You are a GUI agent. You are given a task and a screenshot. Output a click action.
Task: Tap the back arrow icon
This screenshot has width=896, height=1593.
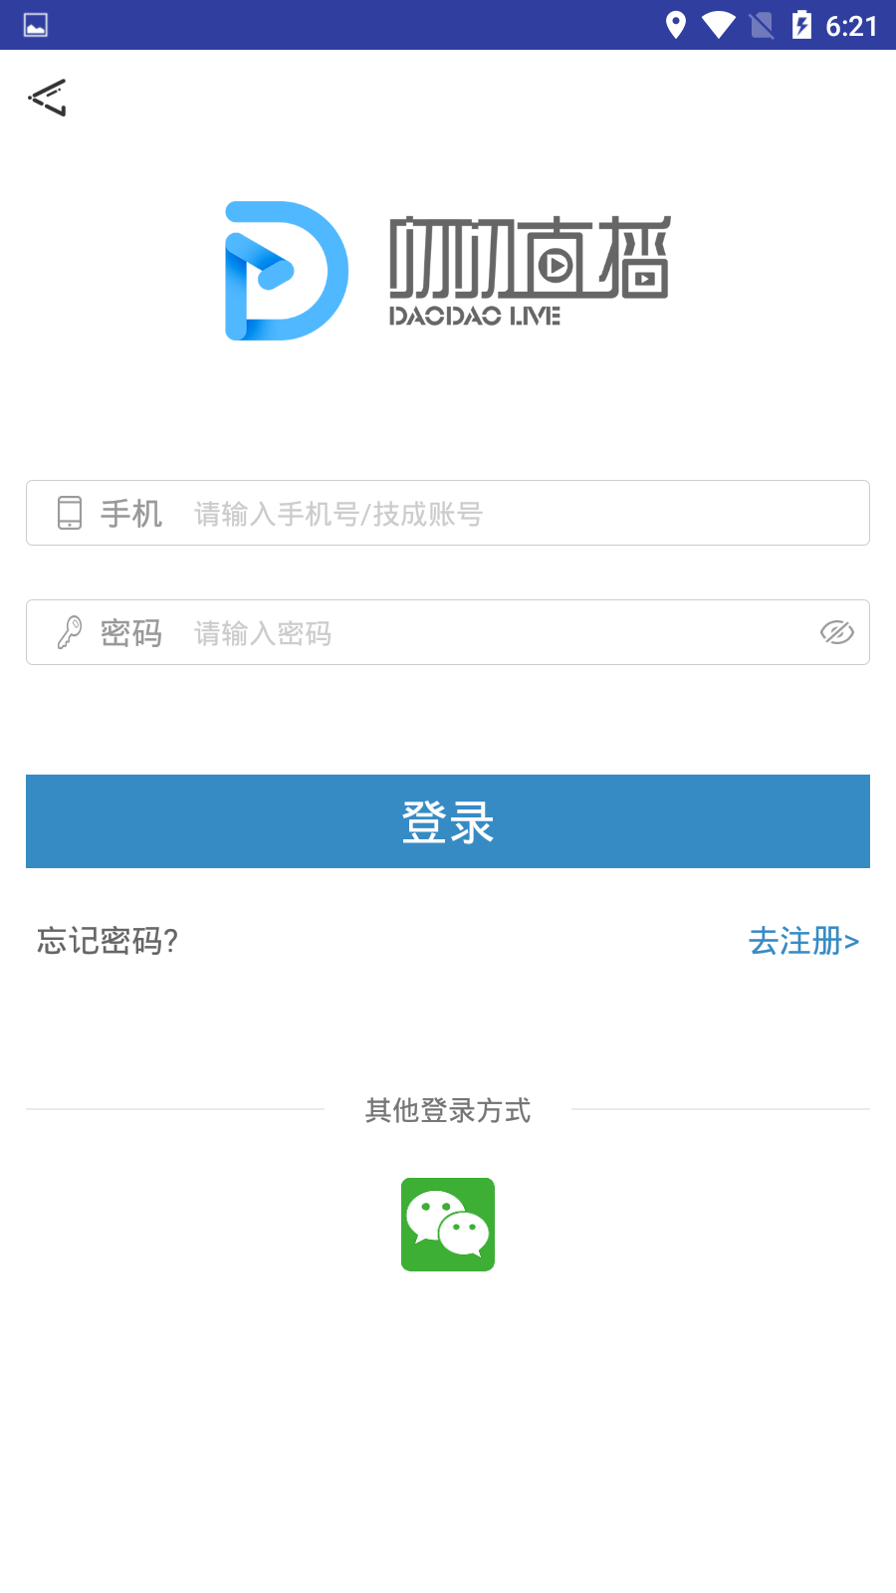point(48,98)
